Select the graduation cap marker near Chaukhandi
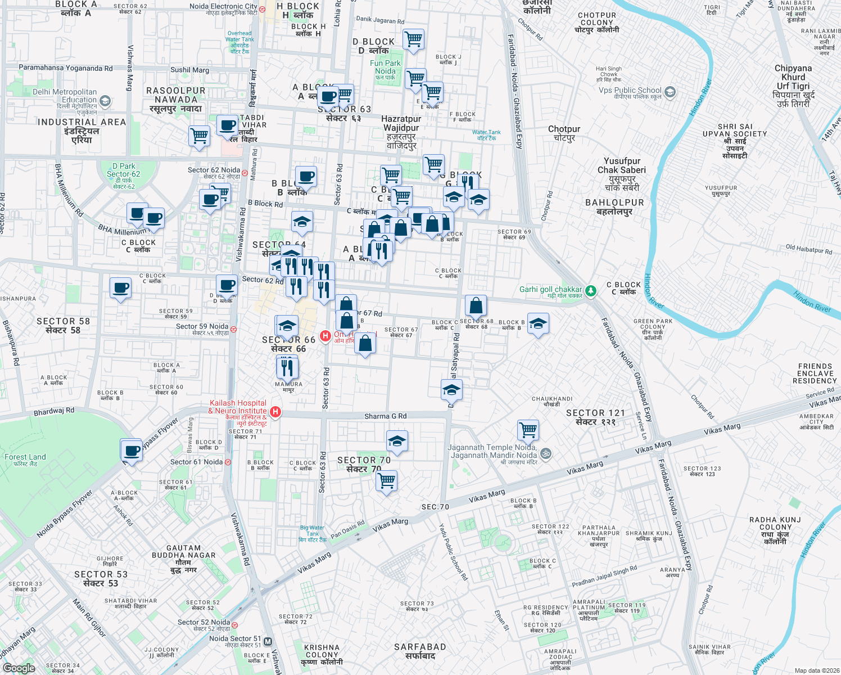The image size is (841, 675). tap(451, 389)
